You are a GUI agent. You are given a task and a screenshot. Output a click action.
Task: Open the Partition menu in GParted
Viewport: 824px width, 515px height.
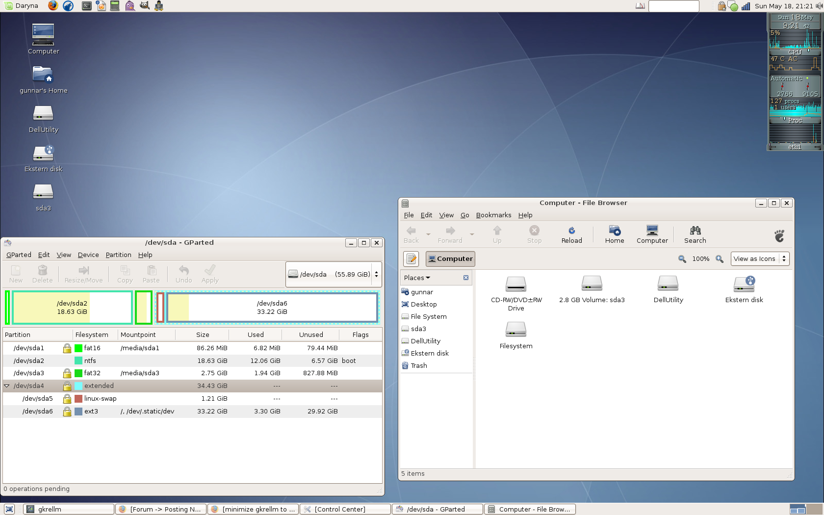click(119, 255)
